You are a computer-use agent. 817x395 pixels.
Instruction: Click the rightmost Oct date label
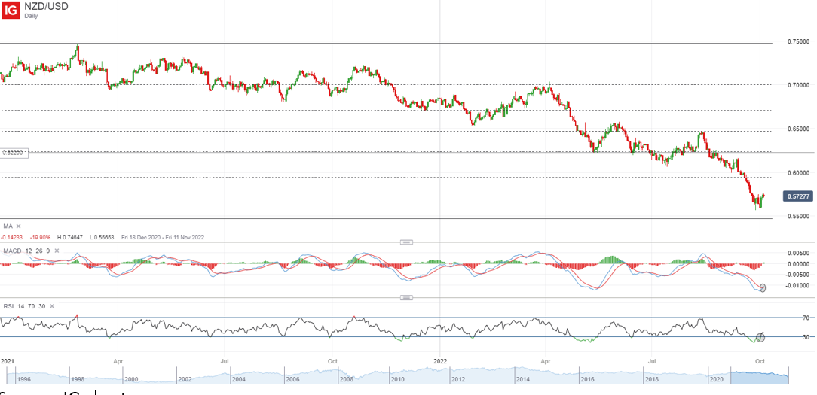760,360
